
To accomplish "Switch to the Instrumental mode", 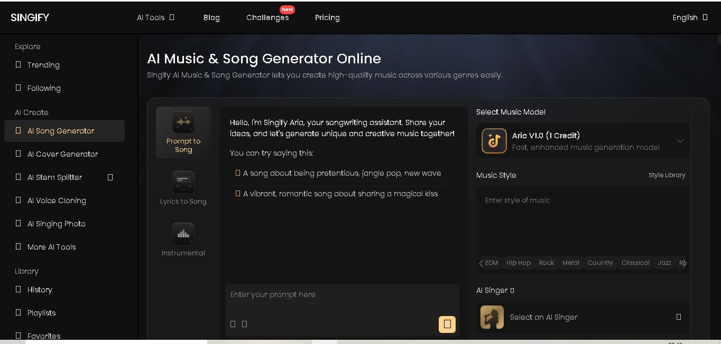I will click(183, 240).
